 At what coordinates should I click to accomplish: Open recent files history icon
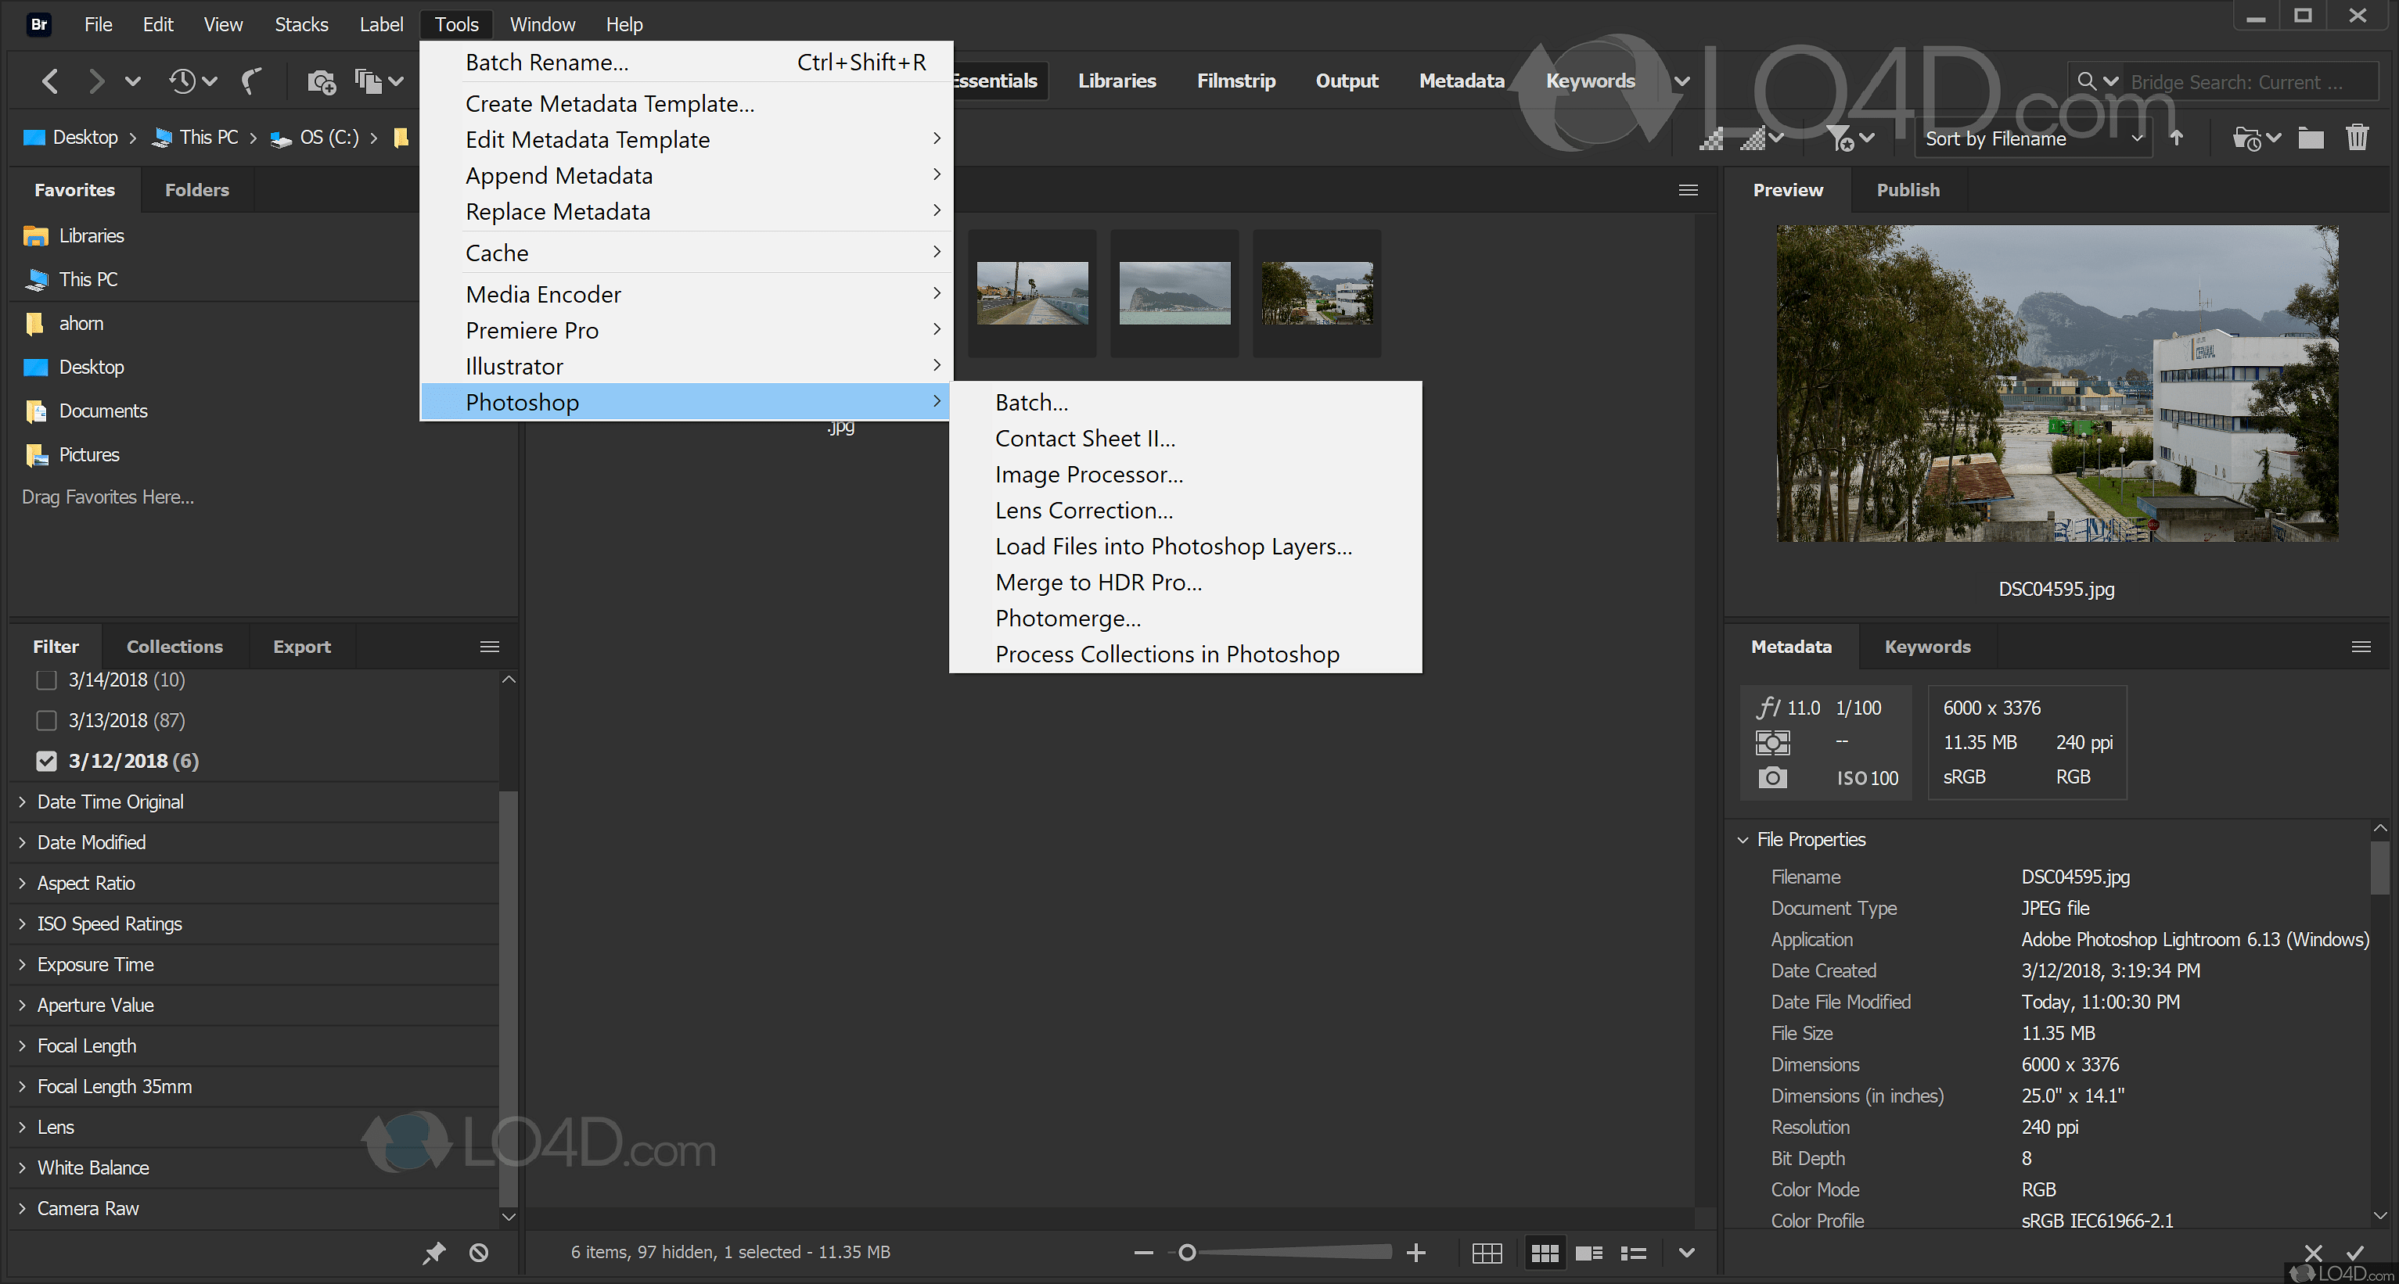point(182,82)
